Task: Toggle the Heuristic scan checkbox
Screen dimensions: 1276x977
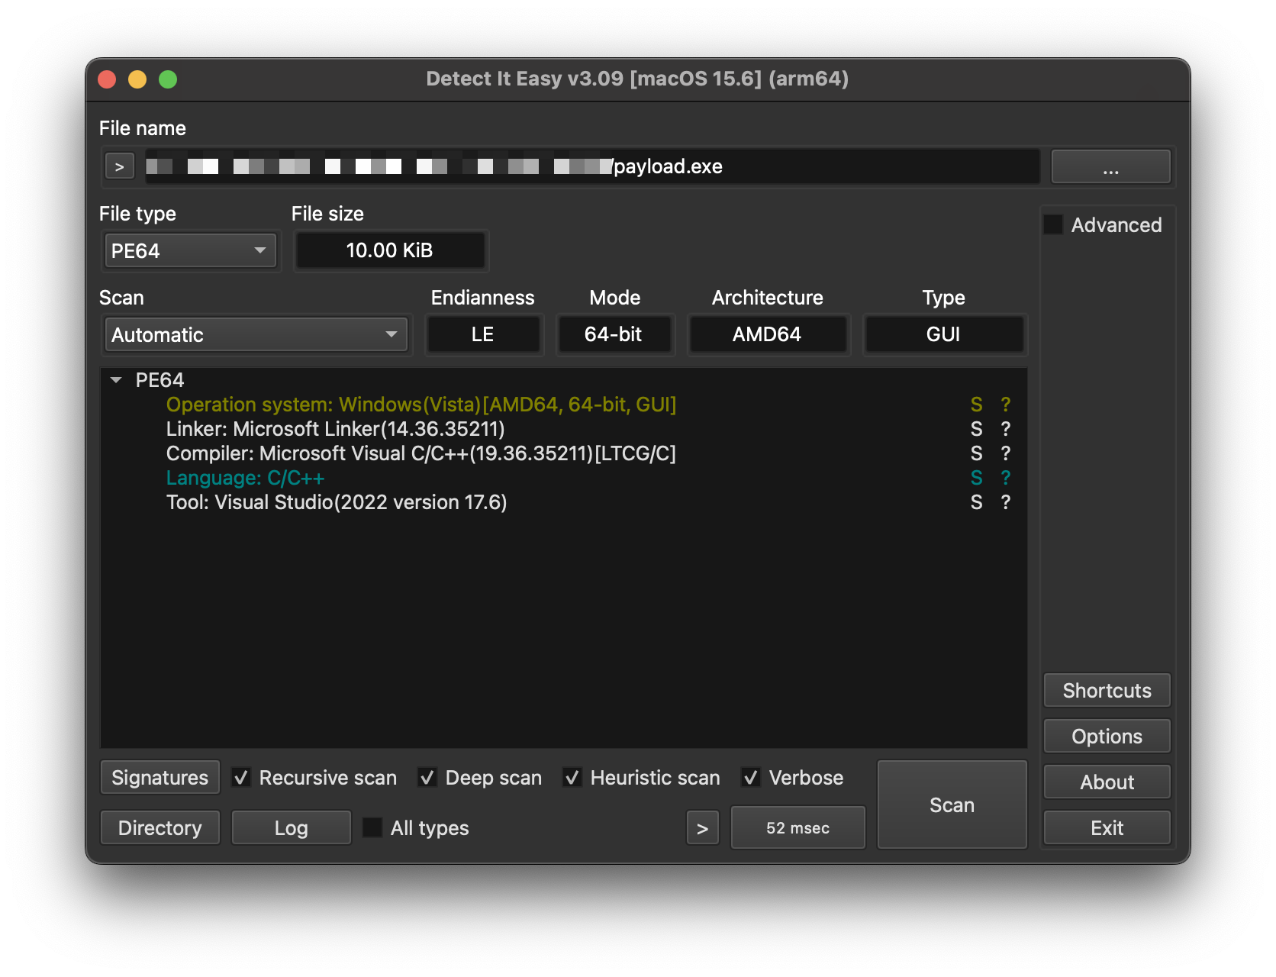Action: (x=572, y=778)
